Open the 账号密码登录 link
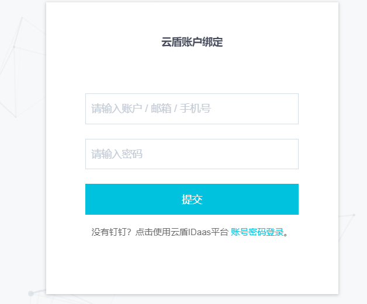 coord(257,232)
